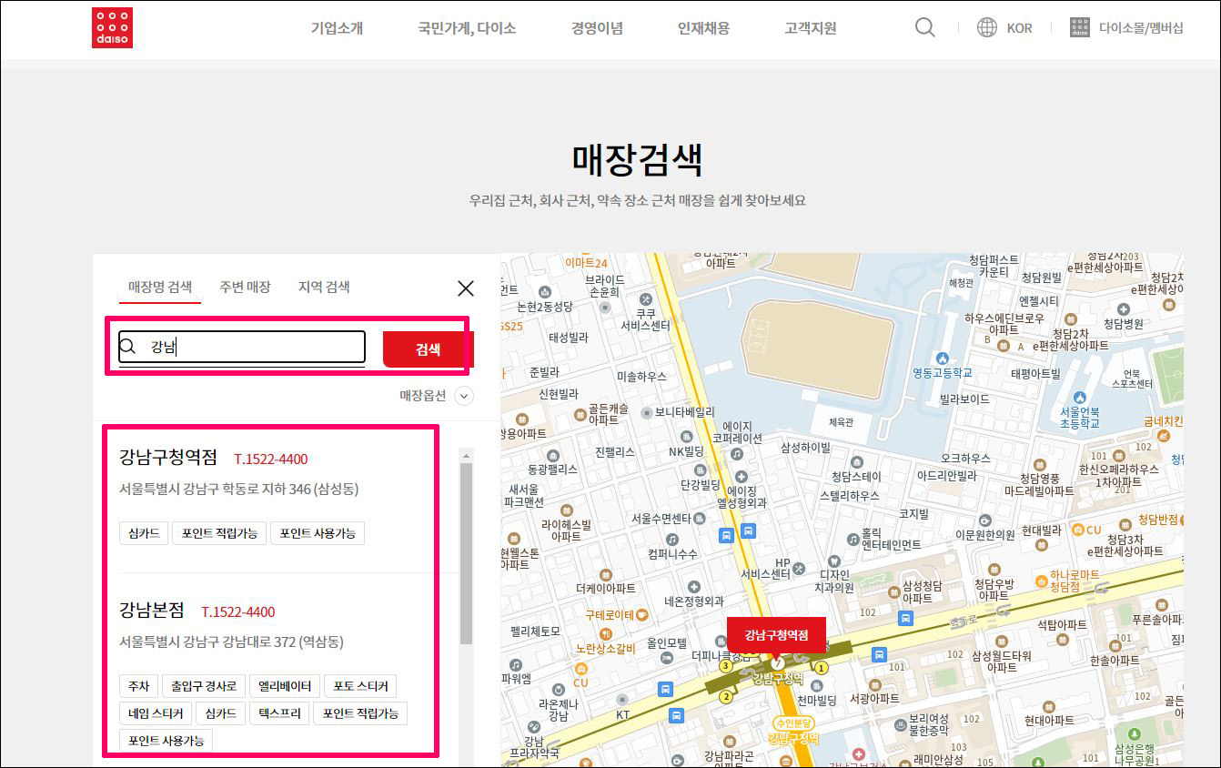Screen dimensions: 1221x768
Task: Click 네온정형외과 hospital icon on map
Action: tap(694, 587)
